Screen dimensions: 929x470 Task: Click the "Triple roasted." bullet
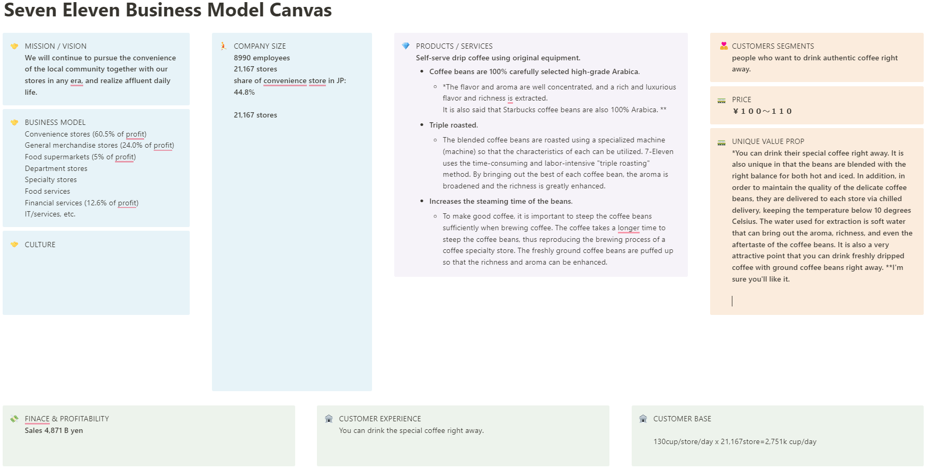tap(454, 125)
